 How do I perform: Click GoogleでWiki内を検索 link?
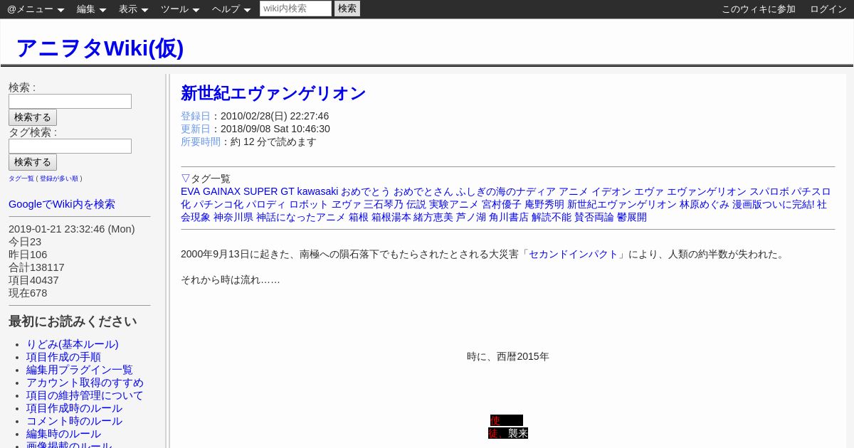click(x=62, y=204)
